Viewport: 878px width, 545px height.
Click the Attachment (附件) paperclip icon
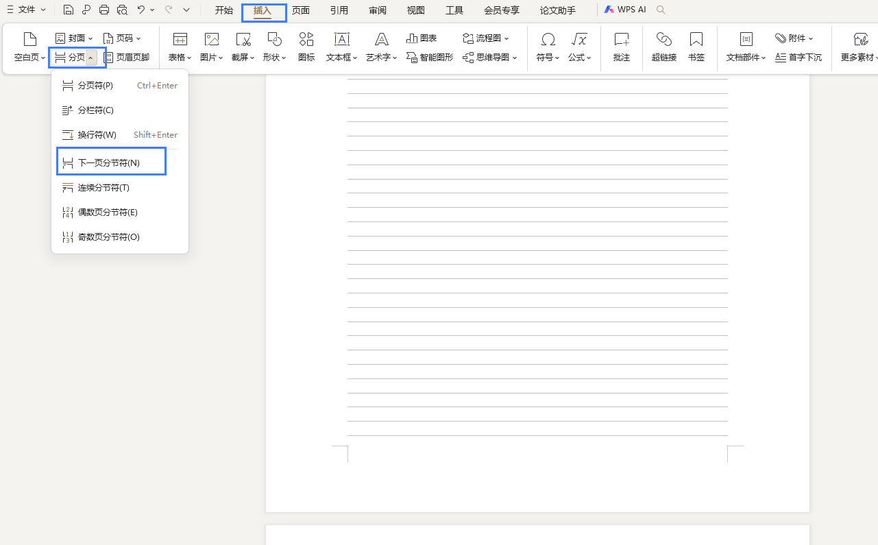[781, 38]
